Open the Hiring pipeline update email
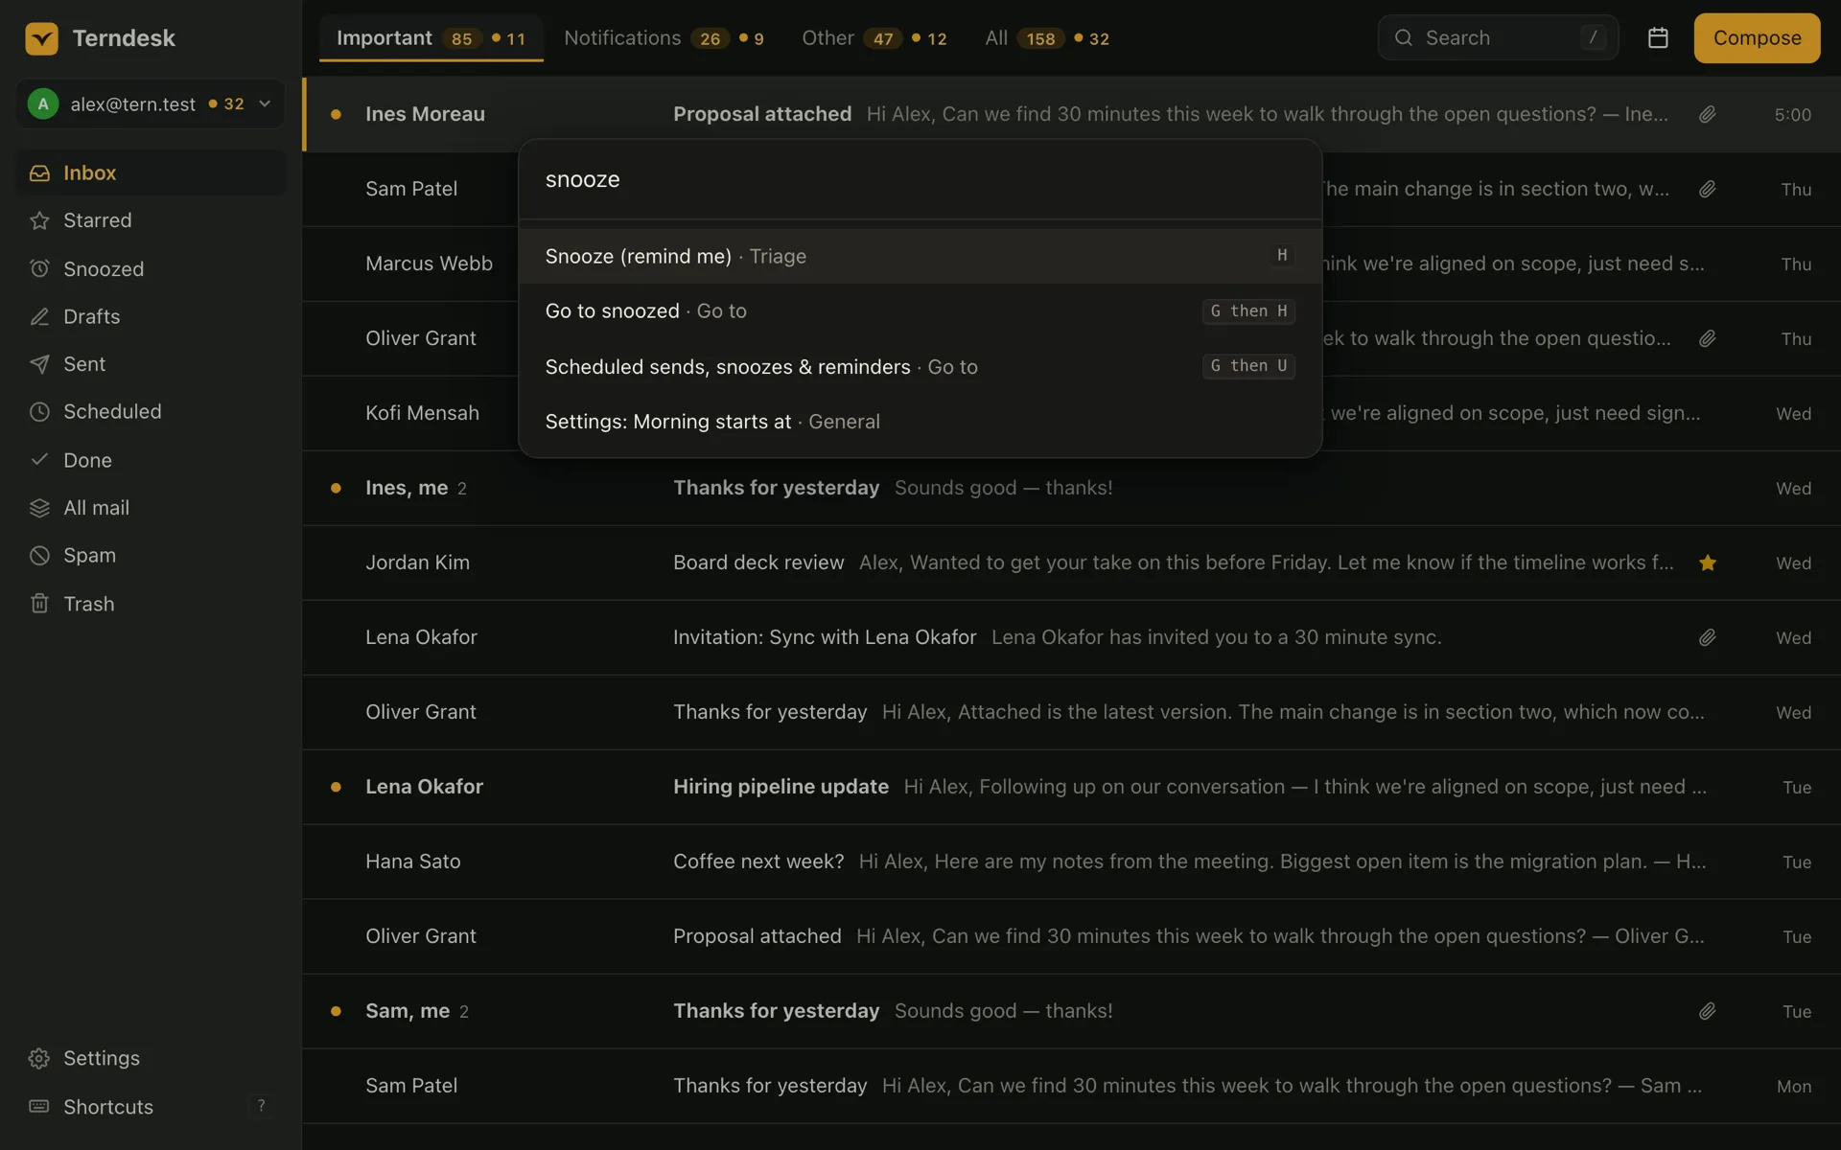 click(x=1071, y=787)
